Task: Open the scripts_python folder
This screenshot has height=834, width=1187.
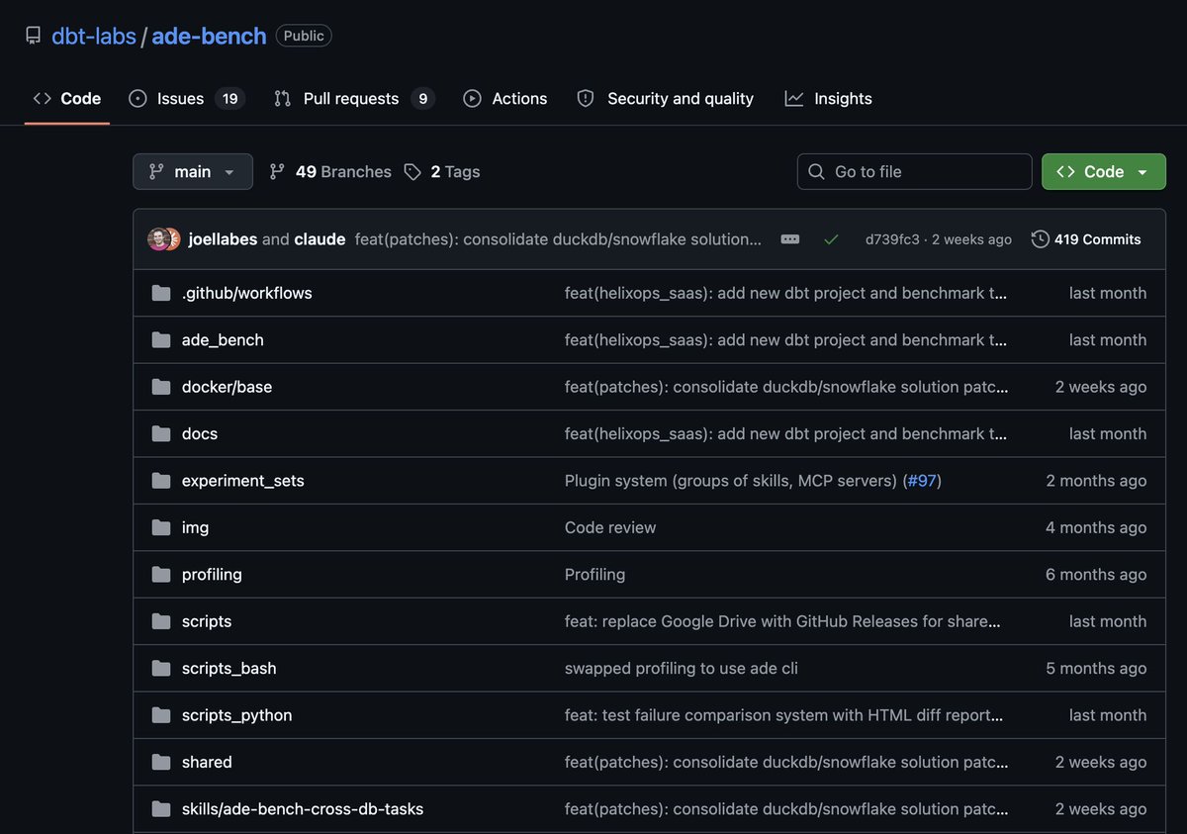Action: pos(237,715)
